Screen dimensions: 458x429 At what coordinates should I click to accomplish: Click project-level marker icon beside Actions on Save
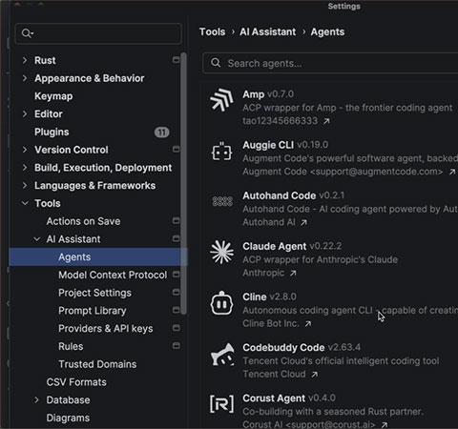click(176, 220)
